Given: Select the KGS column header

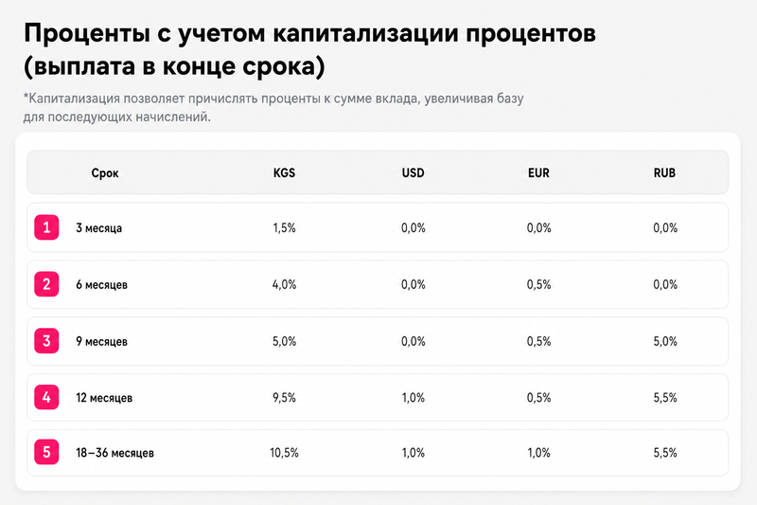Looking at the screenshot, I should (x=284, y=173).
